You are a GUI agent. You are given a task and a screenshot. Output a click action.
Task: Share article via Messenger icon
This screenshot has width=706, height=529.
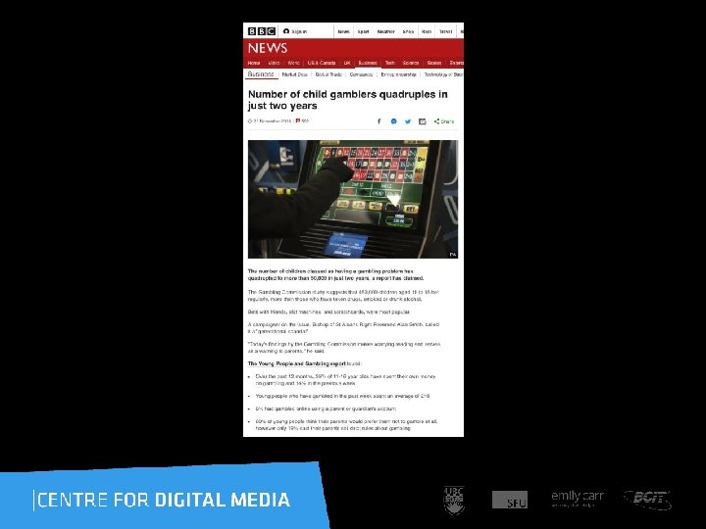click(x=393, y=121)
